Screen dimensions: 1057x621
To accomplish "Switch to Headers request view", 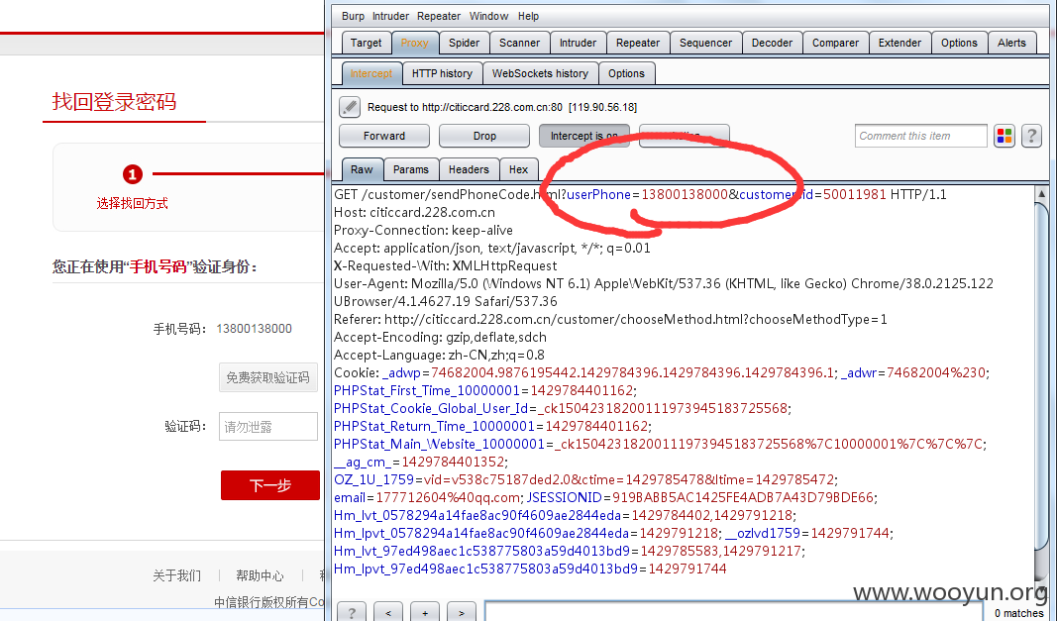I will tap(469, 170).
